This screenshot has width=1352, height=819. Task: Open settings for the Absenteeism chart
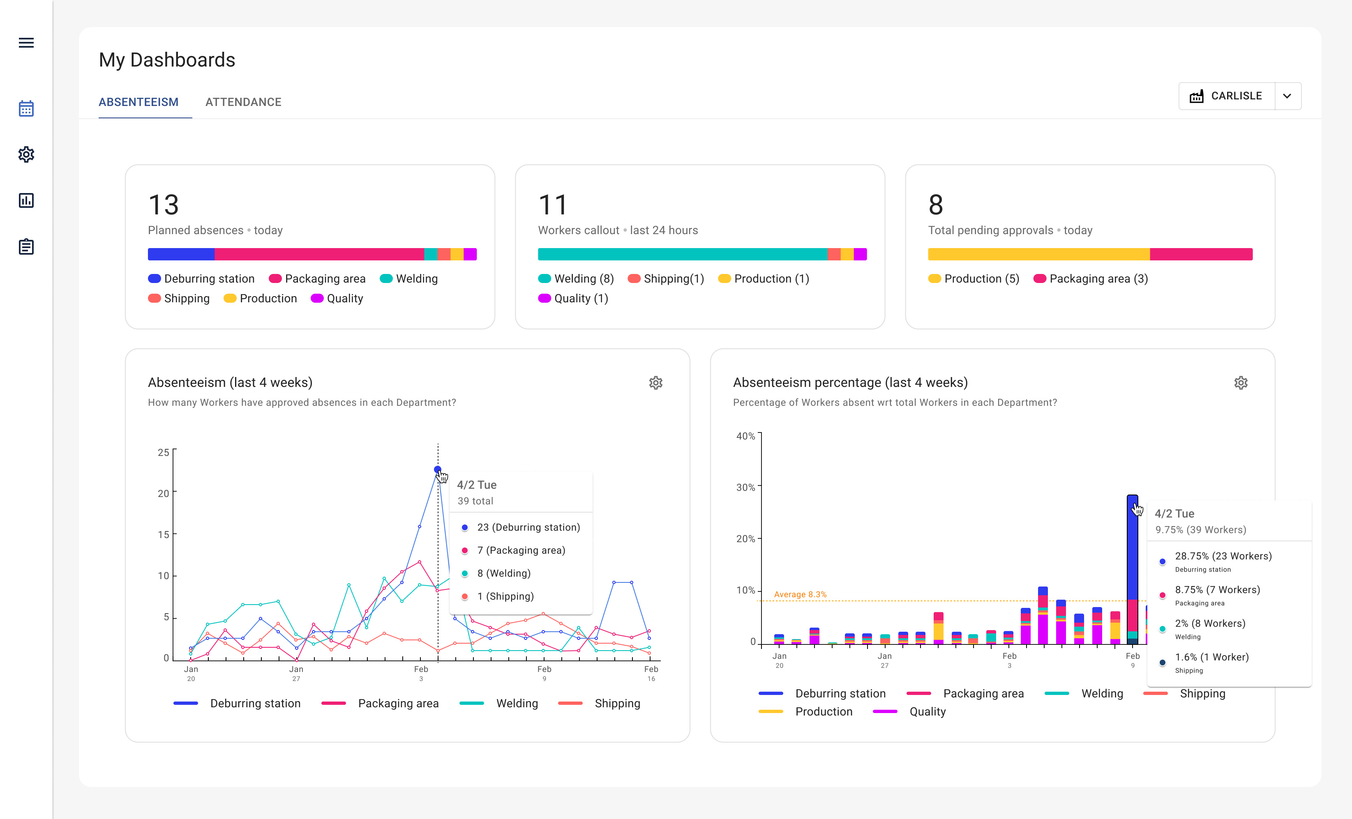point(656,382)
